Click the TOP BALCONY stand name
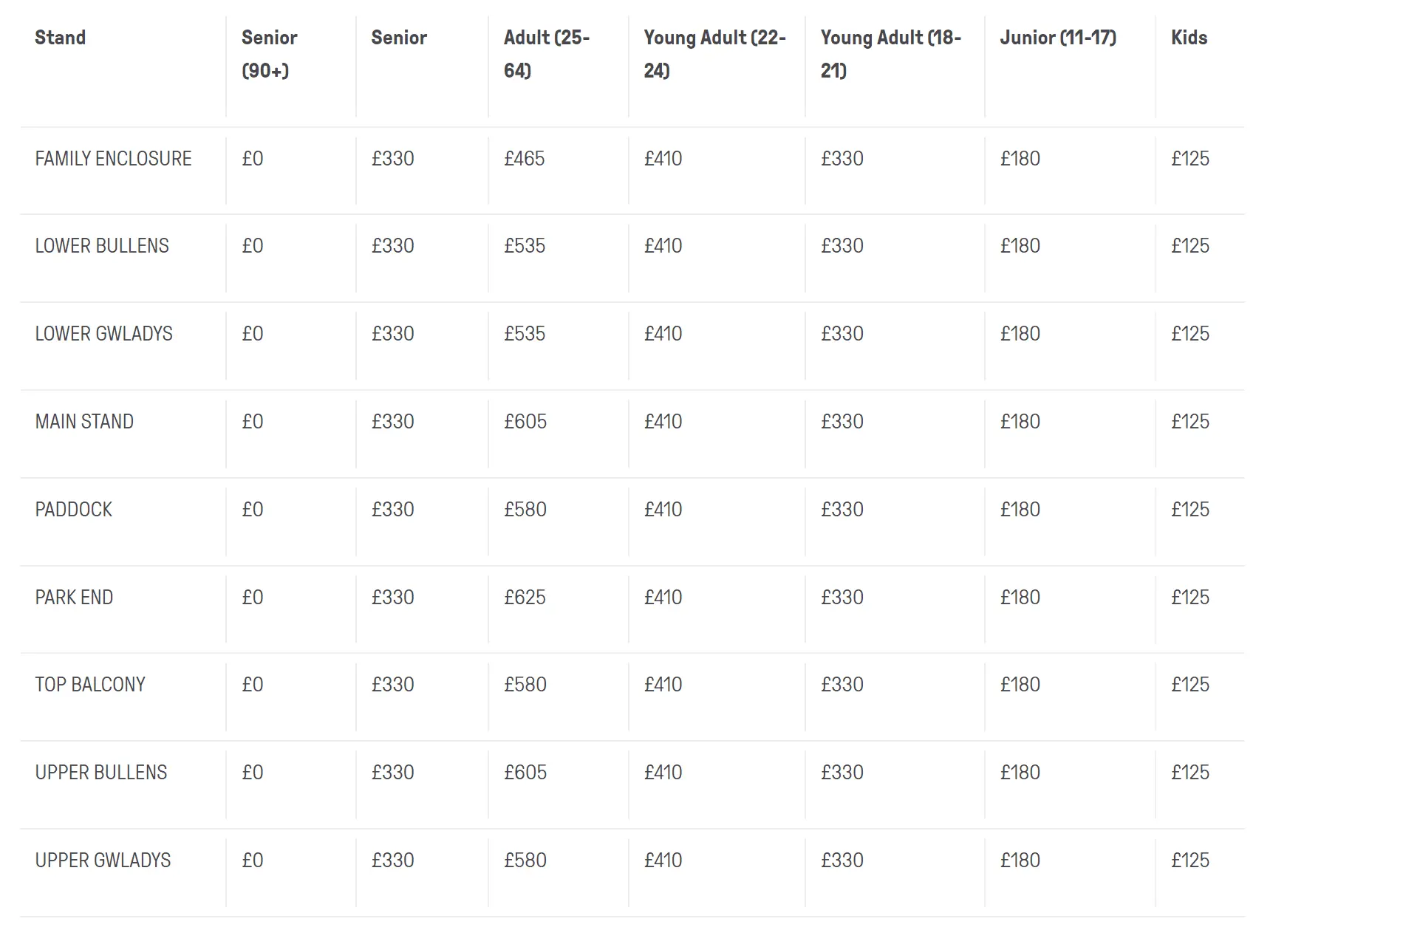This screenshot has height=944, width=1420. click(x=90, y=685)
